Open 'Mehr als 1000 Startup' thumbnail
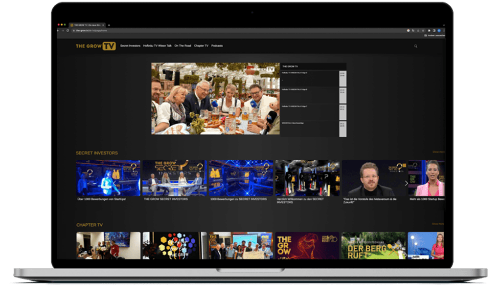 (x=426, y=178)
